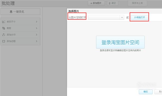Click the frame icon beside 添加边框
Image resolution: width=162 pixels, height=96 pixels.
pyautogui.click(x=4, y=41)
